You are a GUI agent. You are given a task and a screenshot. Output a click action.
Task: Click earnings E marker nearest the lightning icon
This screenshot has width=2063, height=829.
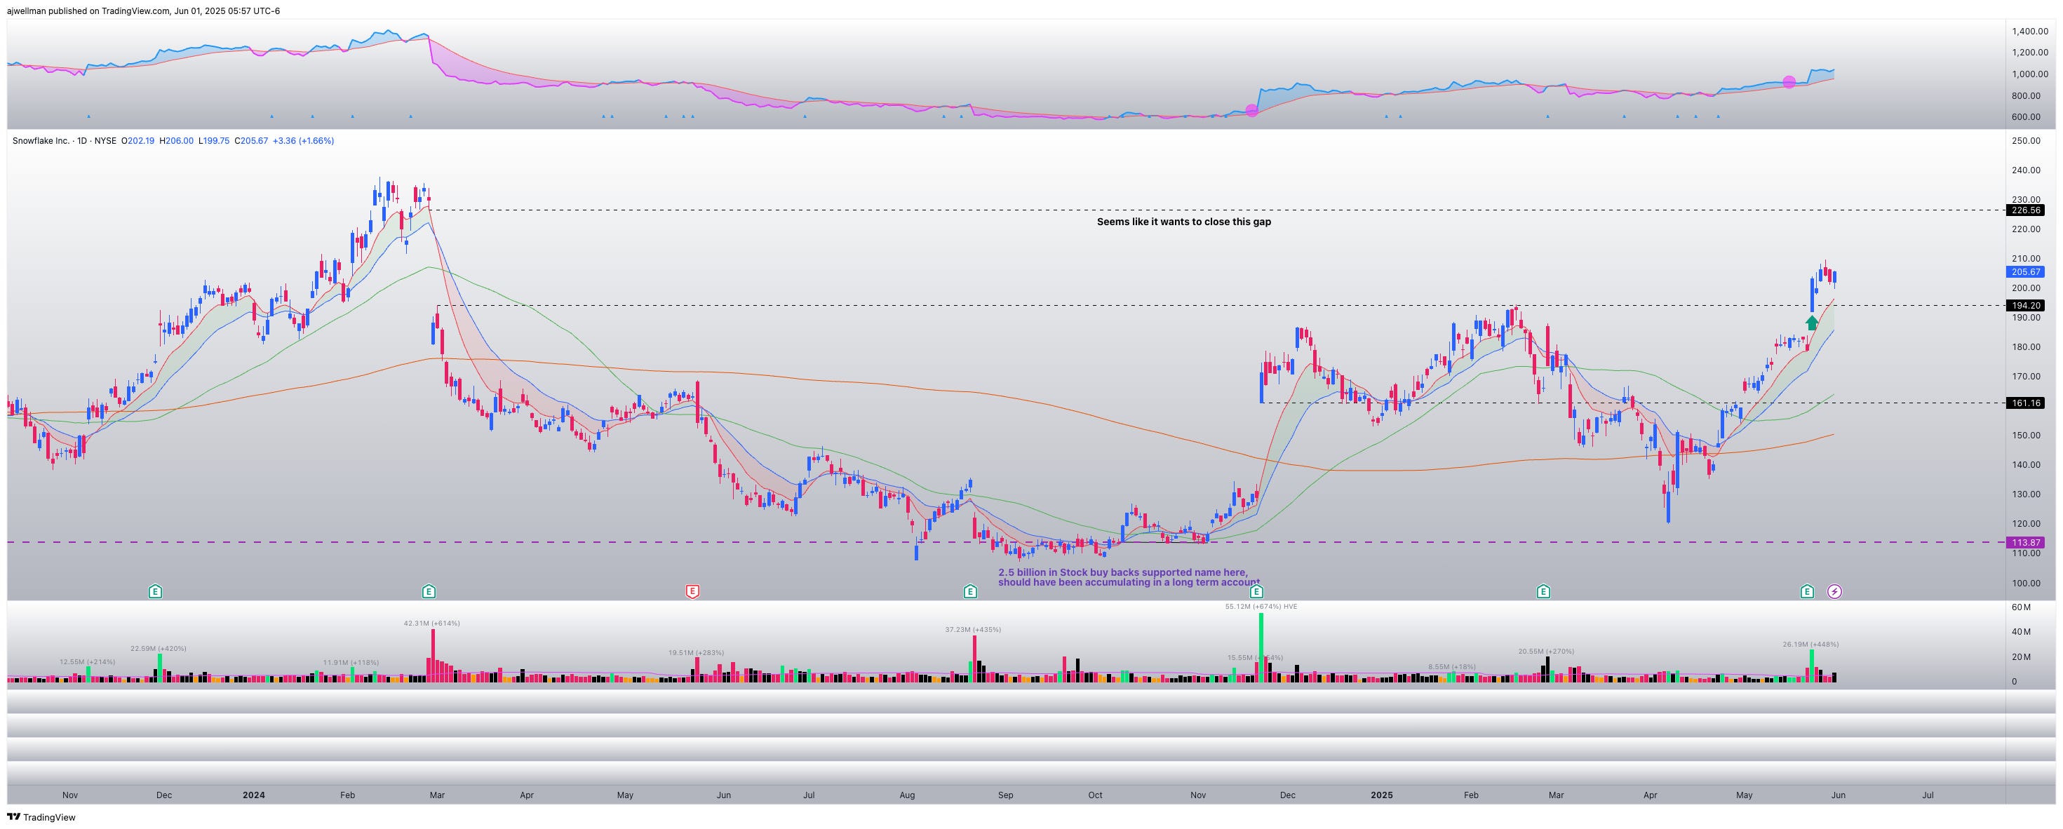1807,592
